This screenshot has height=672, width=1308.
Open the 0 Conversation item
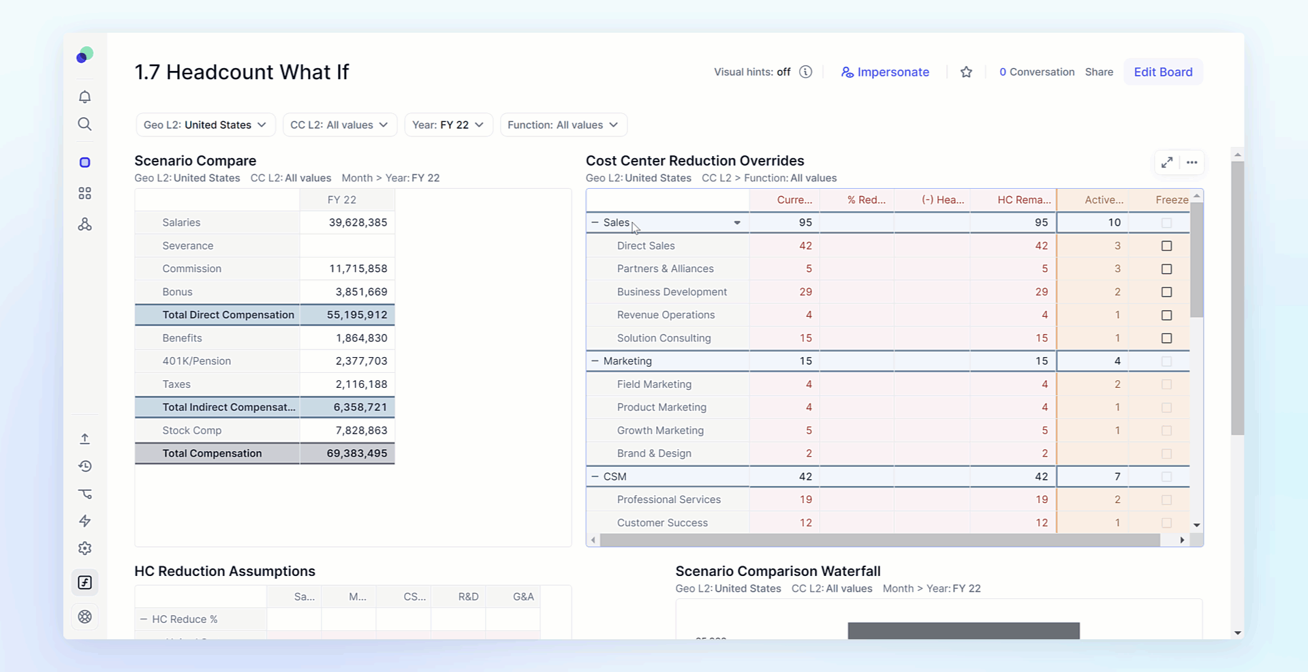click(1037, 72)
